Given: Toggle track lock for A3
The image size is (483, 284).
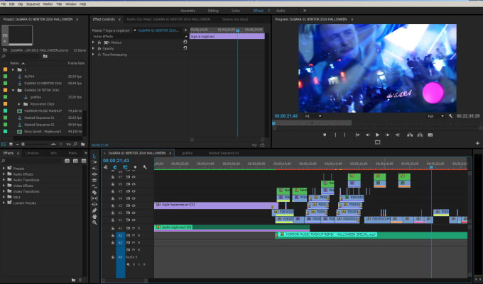Looking at the screenshot, I should coord(113,242).
